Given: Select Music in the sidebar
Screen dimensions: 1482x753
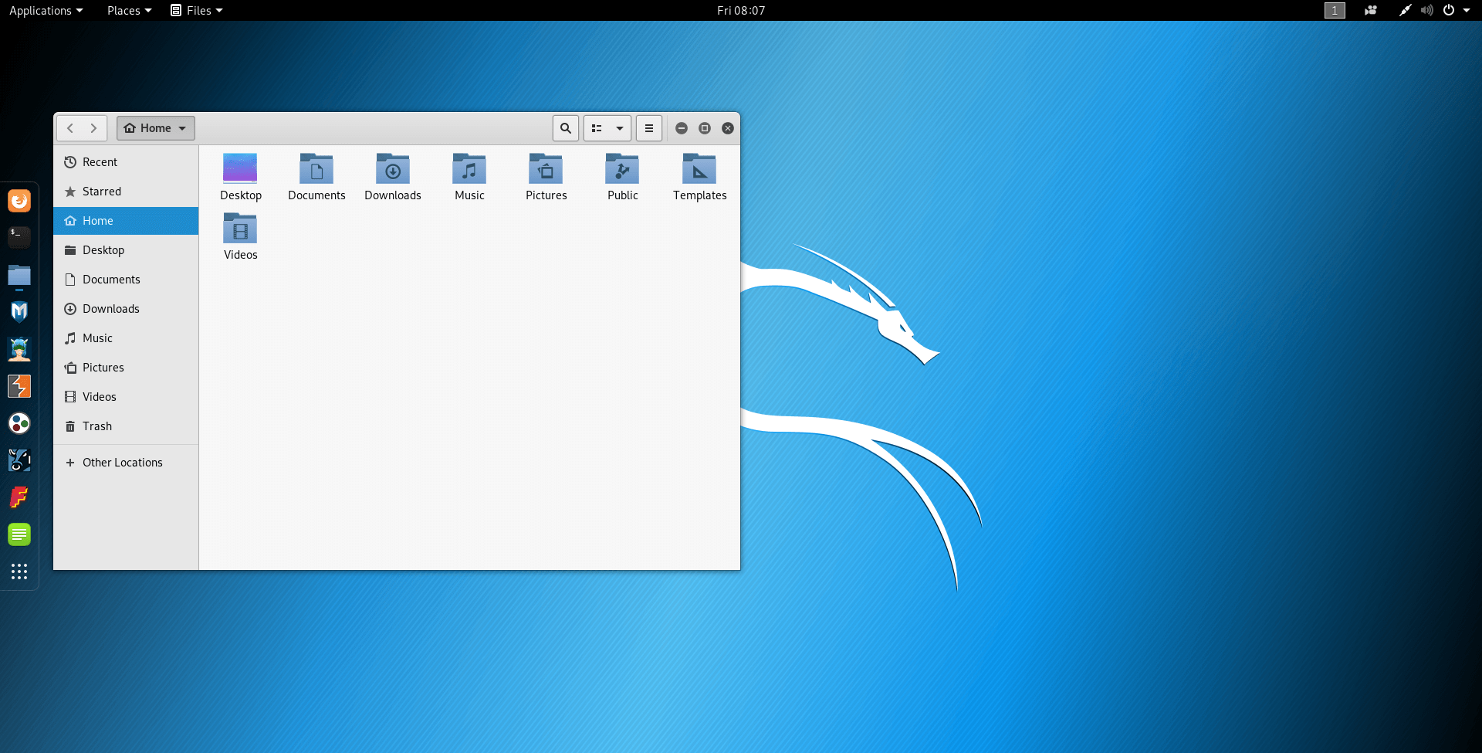Looking at the screenshot, I should point(126,338).
